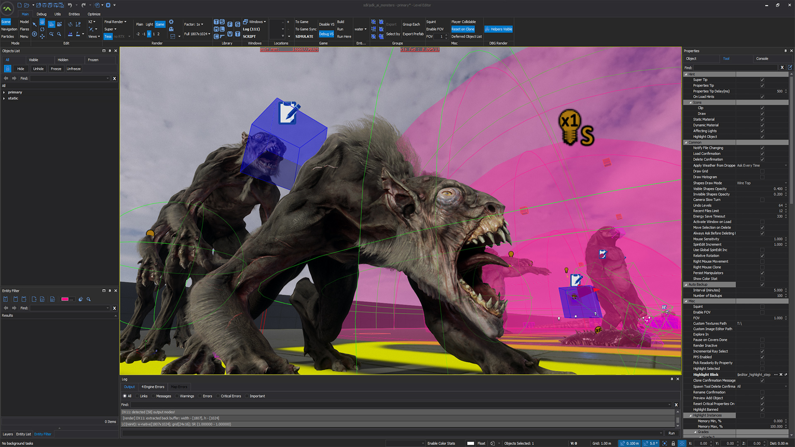Toggle the Super Tip checkbox
Viewport: 795px width, 447px height.
pyautogui.click(x=762, y=80)
